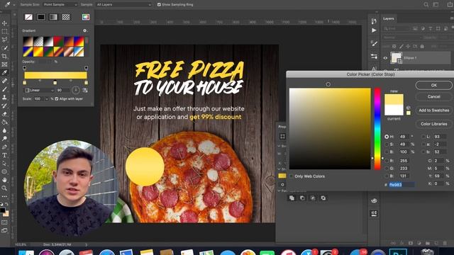
Task: Open the multicolor picker icon in fill panel
Action: pos(86,17)
